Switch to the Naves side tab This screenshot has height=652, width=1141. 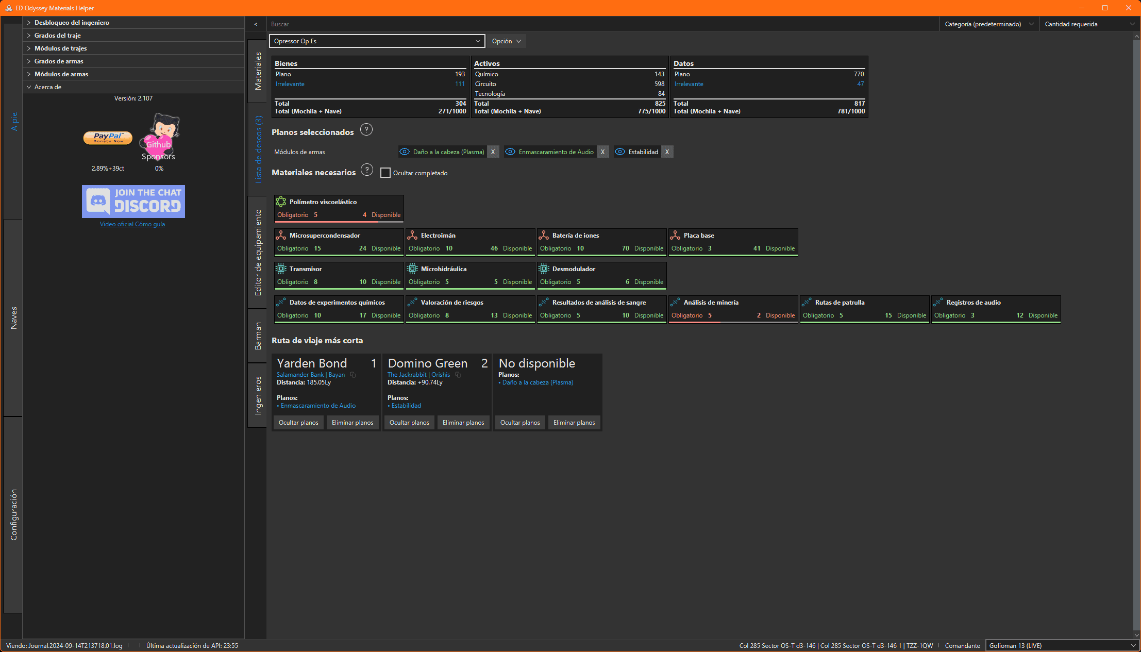13,318
